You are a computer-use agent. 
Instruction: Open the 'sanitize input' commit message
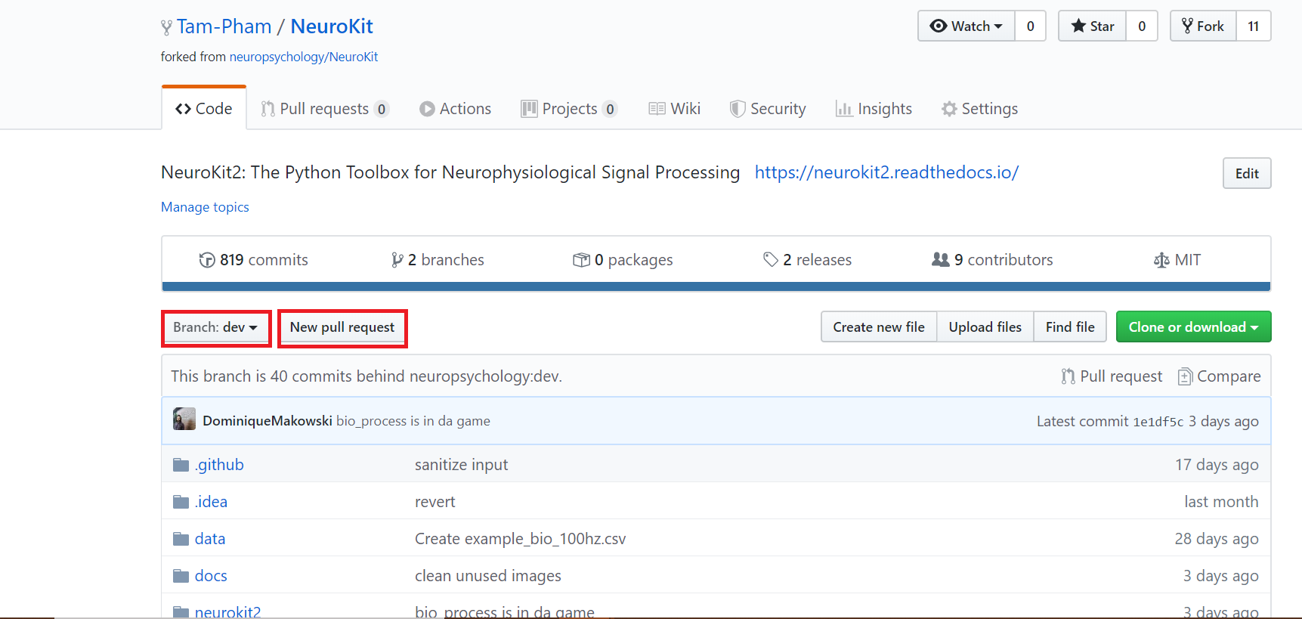[461, 465]
